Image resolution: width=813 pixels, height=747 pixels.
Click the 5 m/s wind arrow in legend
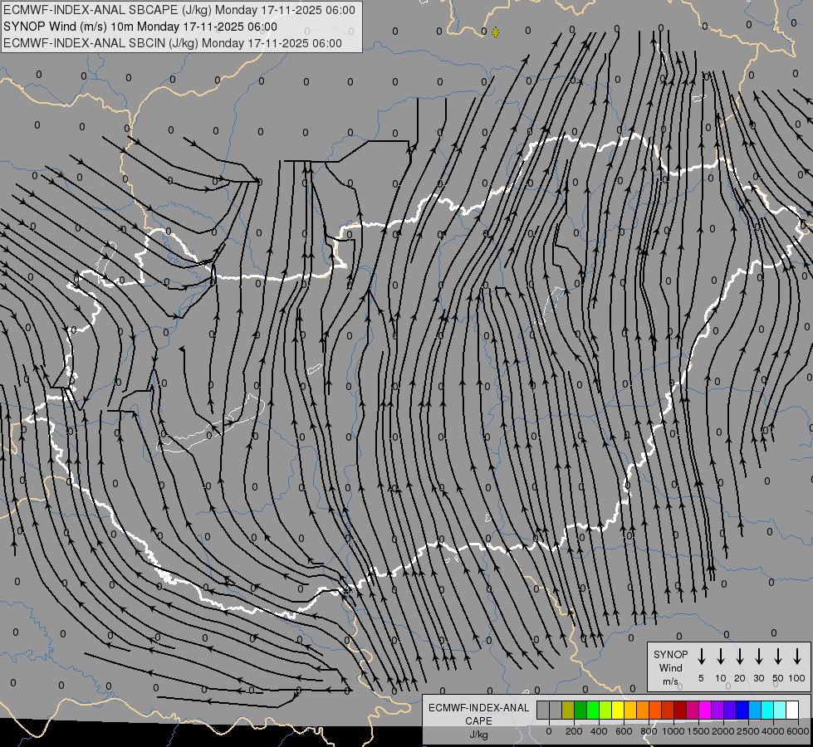[x=701, y=657]
